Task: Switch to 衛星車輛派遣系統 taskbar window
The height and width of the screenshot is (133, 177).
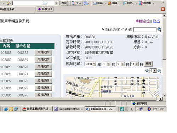Action: [37, 109]
